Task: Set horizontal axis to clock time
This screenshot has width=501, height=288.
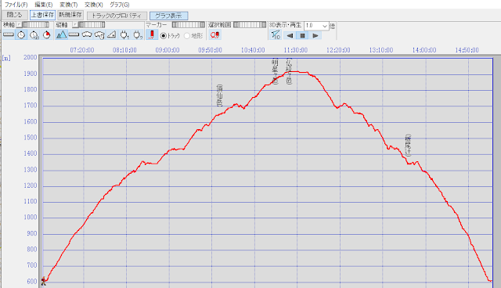Action: (21, 34)
